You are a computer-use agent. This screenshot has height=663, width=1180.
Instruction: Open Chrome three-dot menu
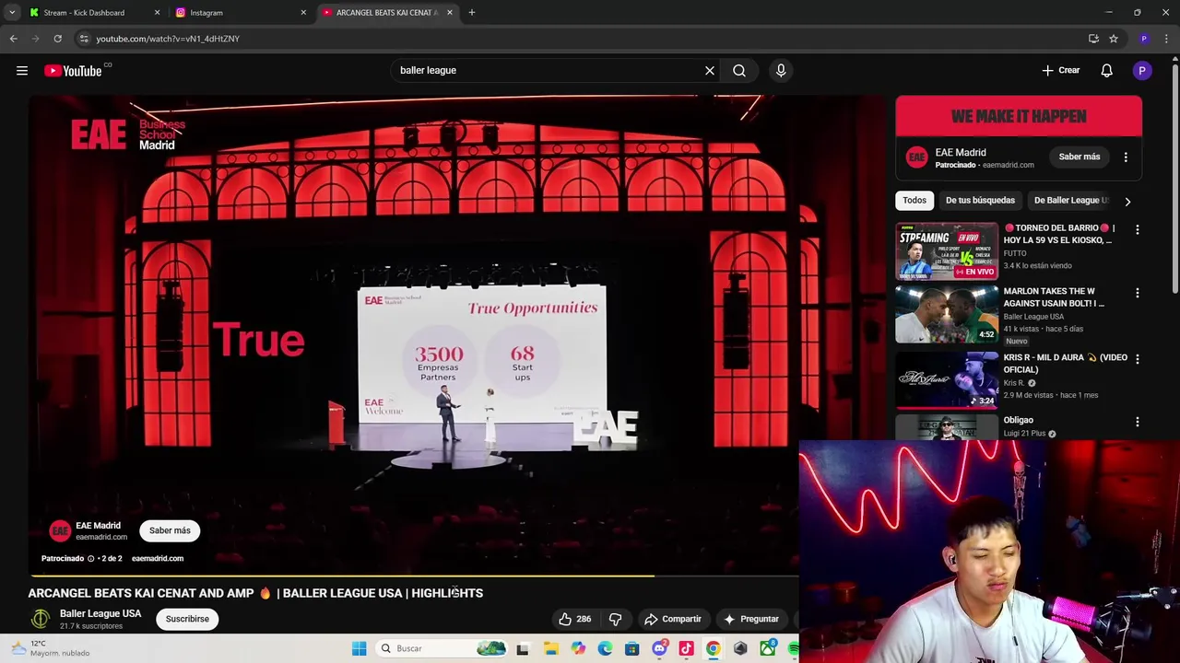click(1166, 39)
